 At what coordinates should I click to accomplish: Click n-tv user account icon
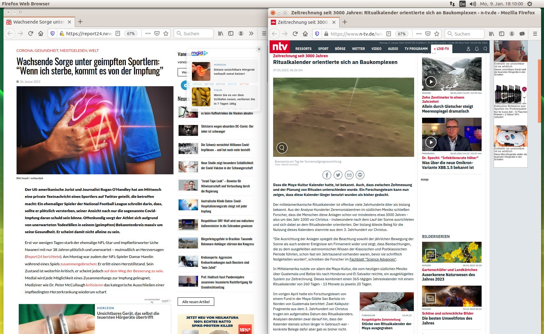click(x=468, y=49)
